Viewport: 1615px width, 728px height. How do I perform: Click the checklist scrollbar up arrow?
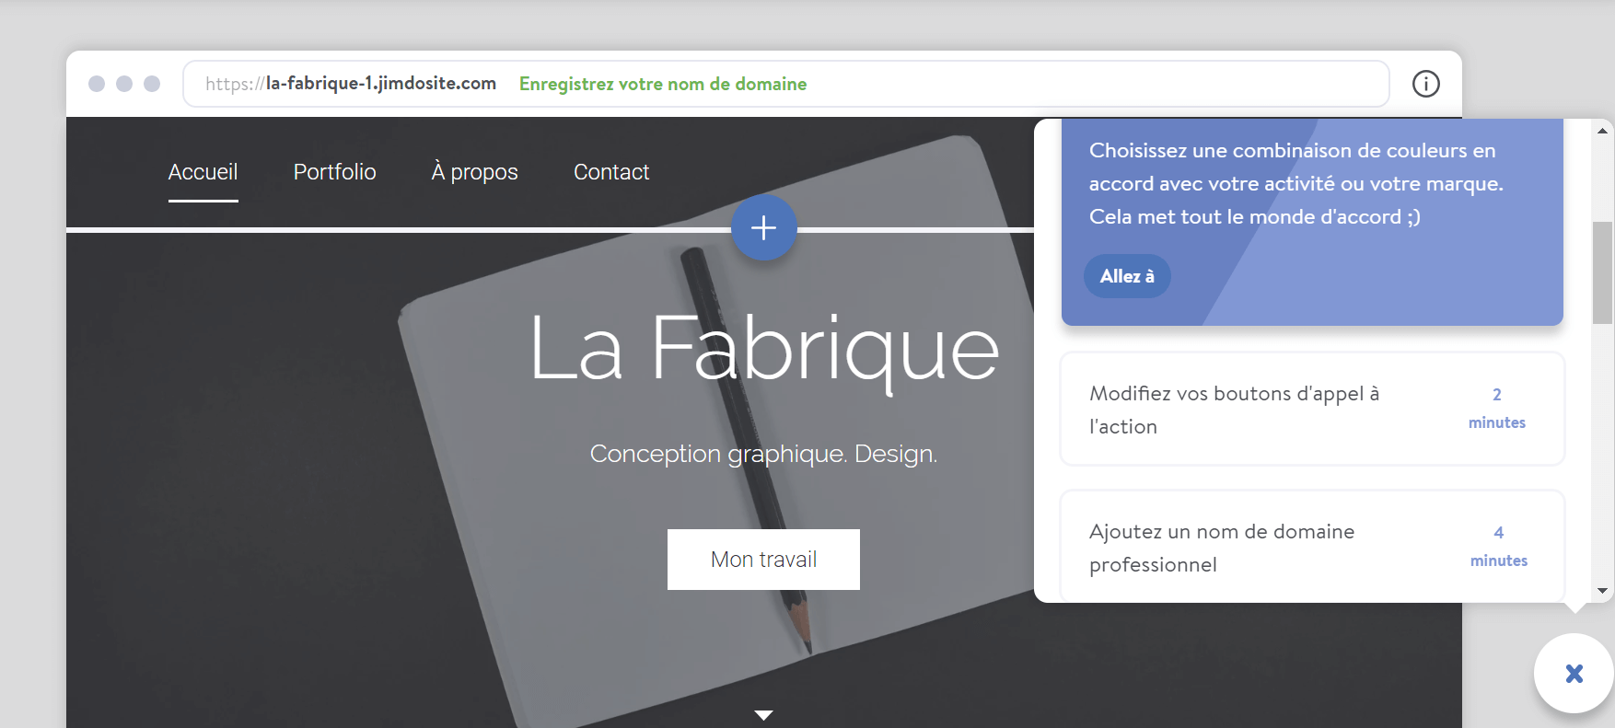point(1602,131)
